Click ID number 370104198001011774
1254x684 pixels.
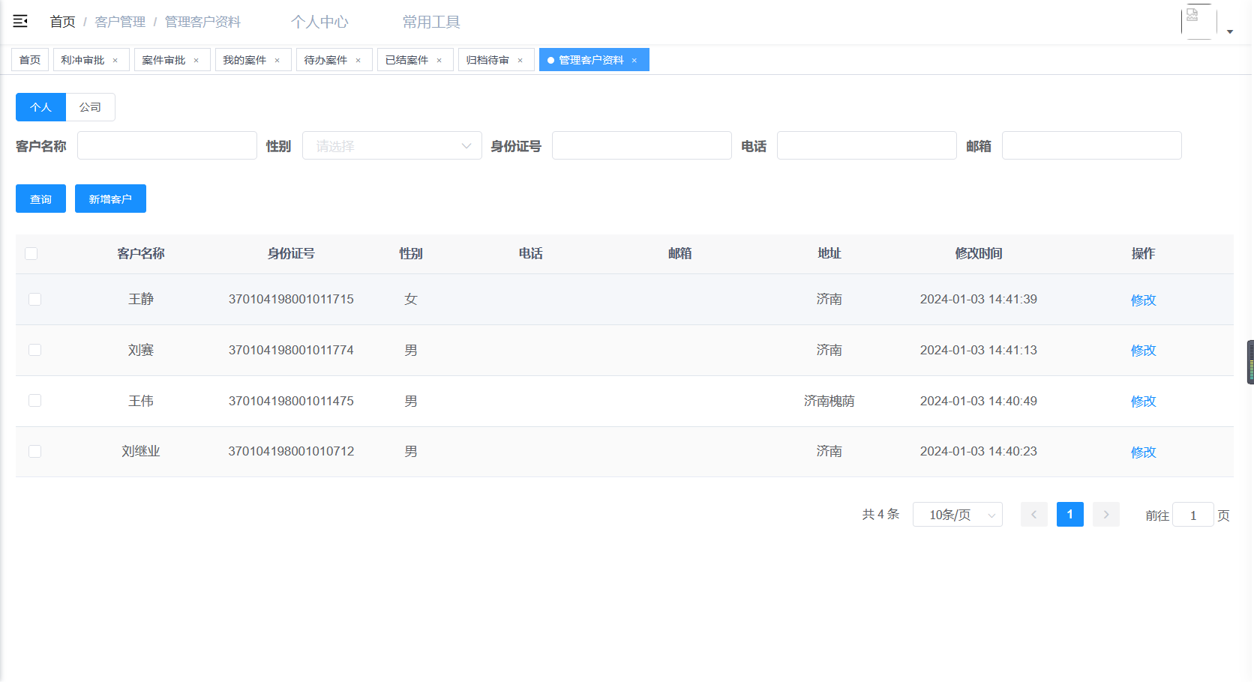point(291,350)
